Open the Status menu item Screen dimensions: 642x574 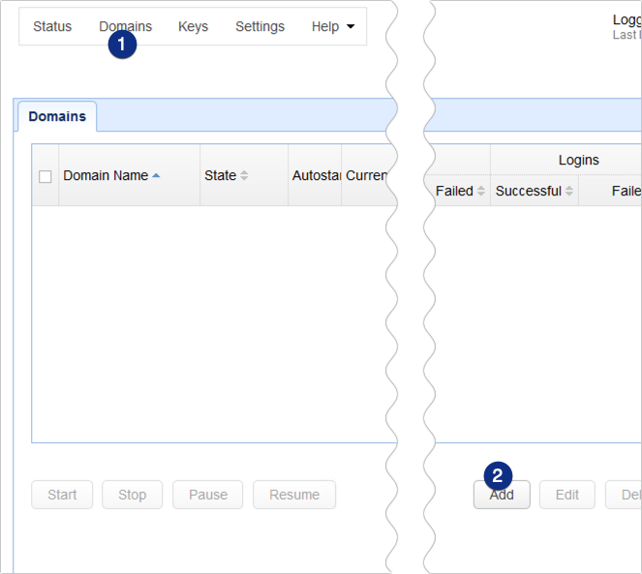(52, 26)
